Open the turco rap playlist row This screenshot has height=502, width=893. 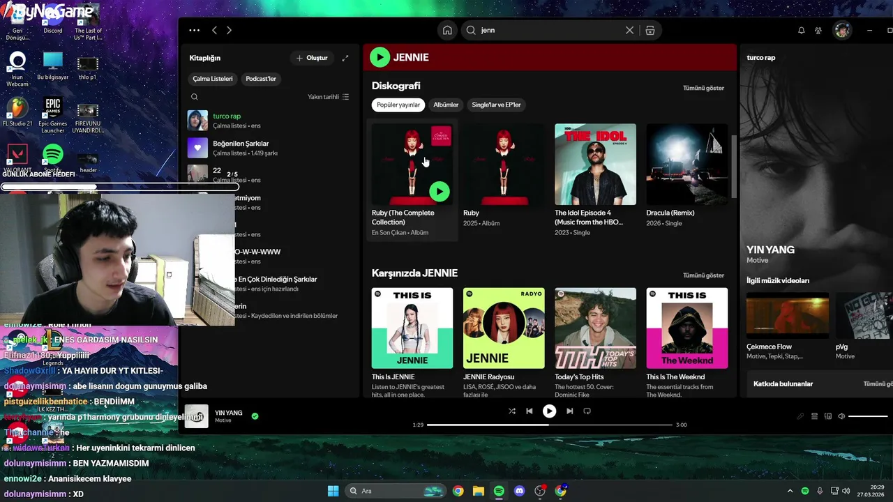click(x=271, y=120)
